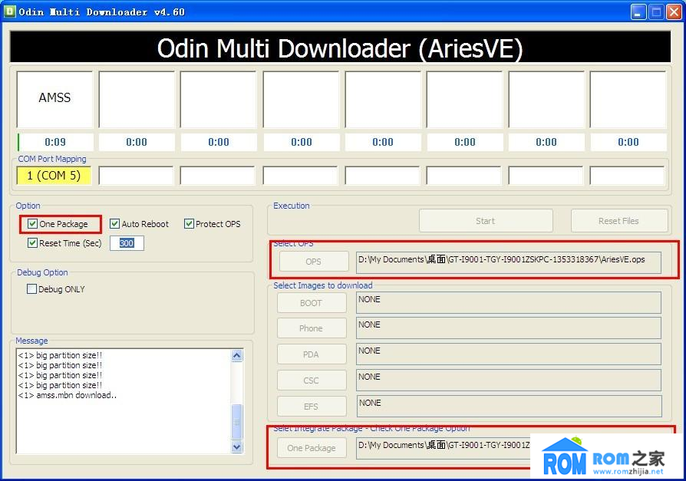The image size is (686, 481).
Task: Click the CSC path field showing NONE
Action: click(509, 381)
